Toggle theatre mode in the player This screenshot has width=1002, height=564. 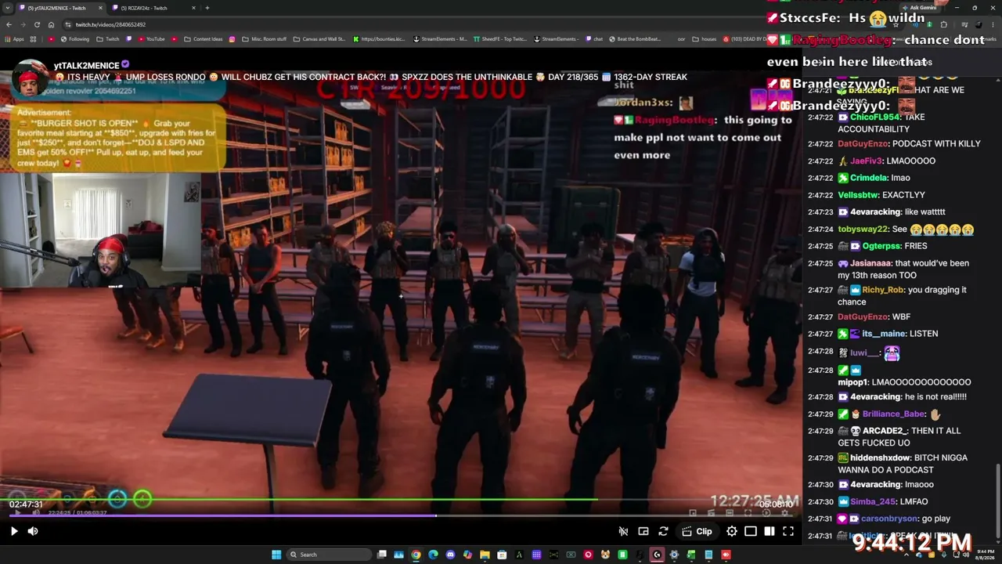751,531
